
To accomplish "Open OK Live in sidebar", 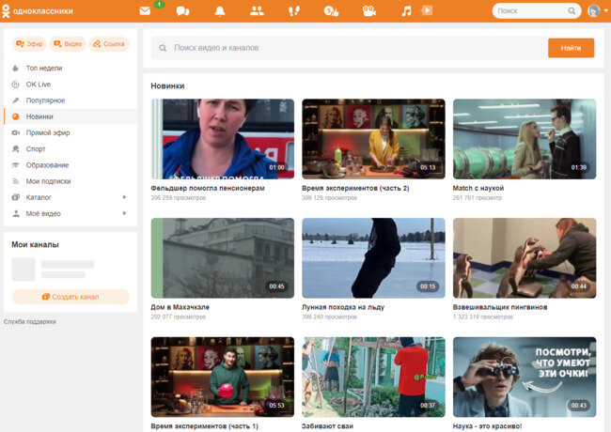I will point(70,85).
